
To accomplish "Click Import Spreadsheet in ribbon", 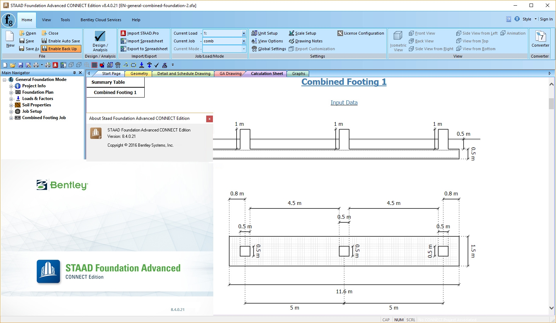I will click(142, 41).
